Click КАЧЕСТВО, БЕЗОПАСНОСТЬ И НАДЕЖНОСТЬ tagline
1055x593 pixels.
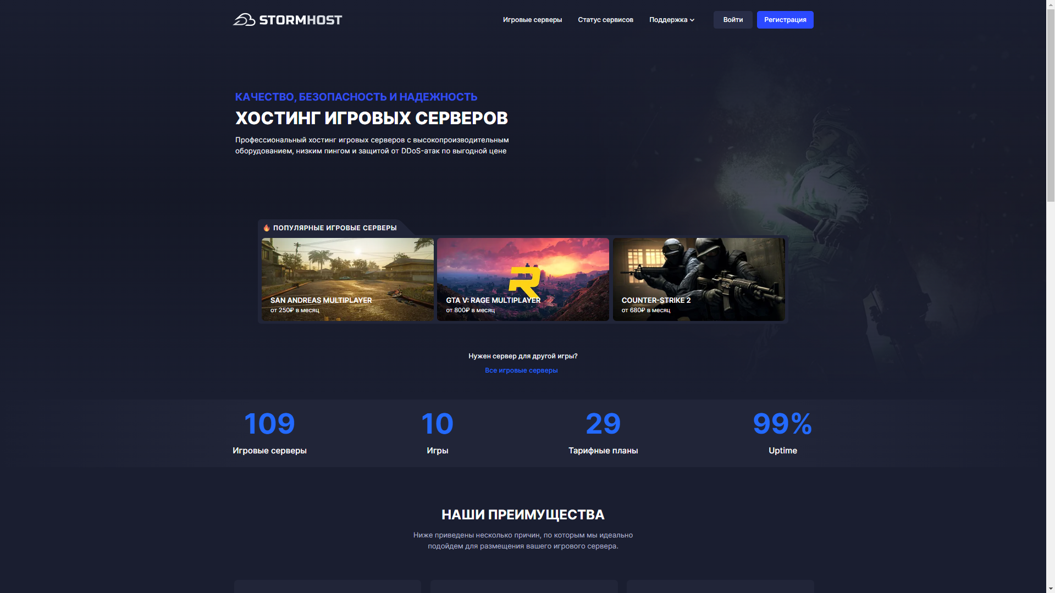click(x=356, y=97)
